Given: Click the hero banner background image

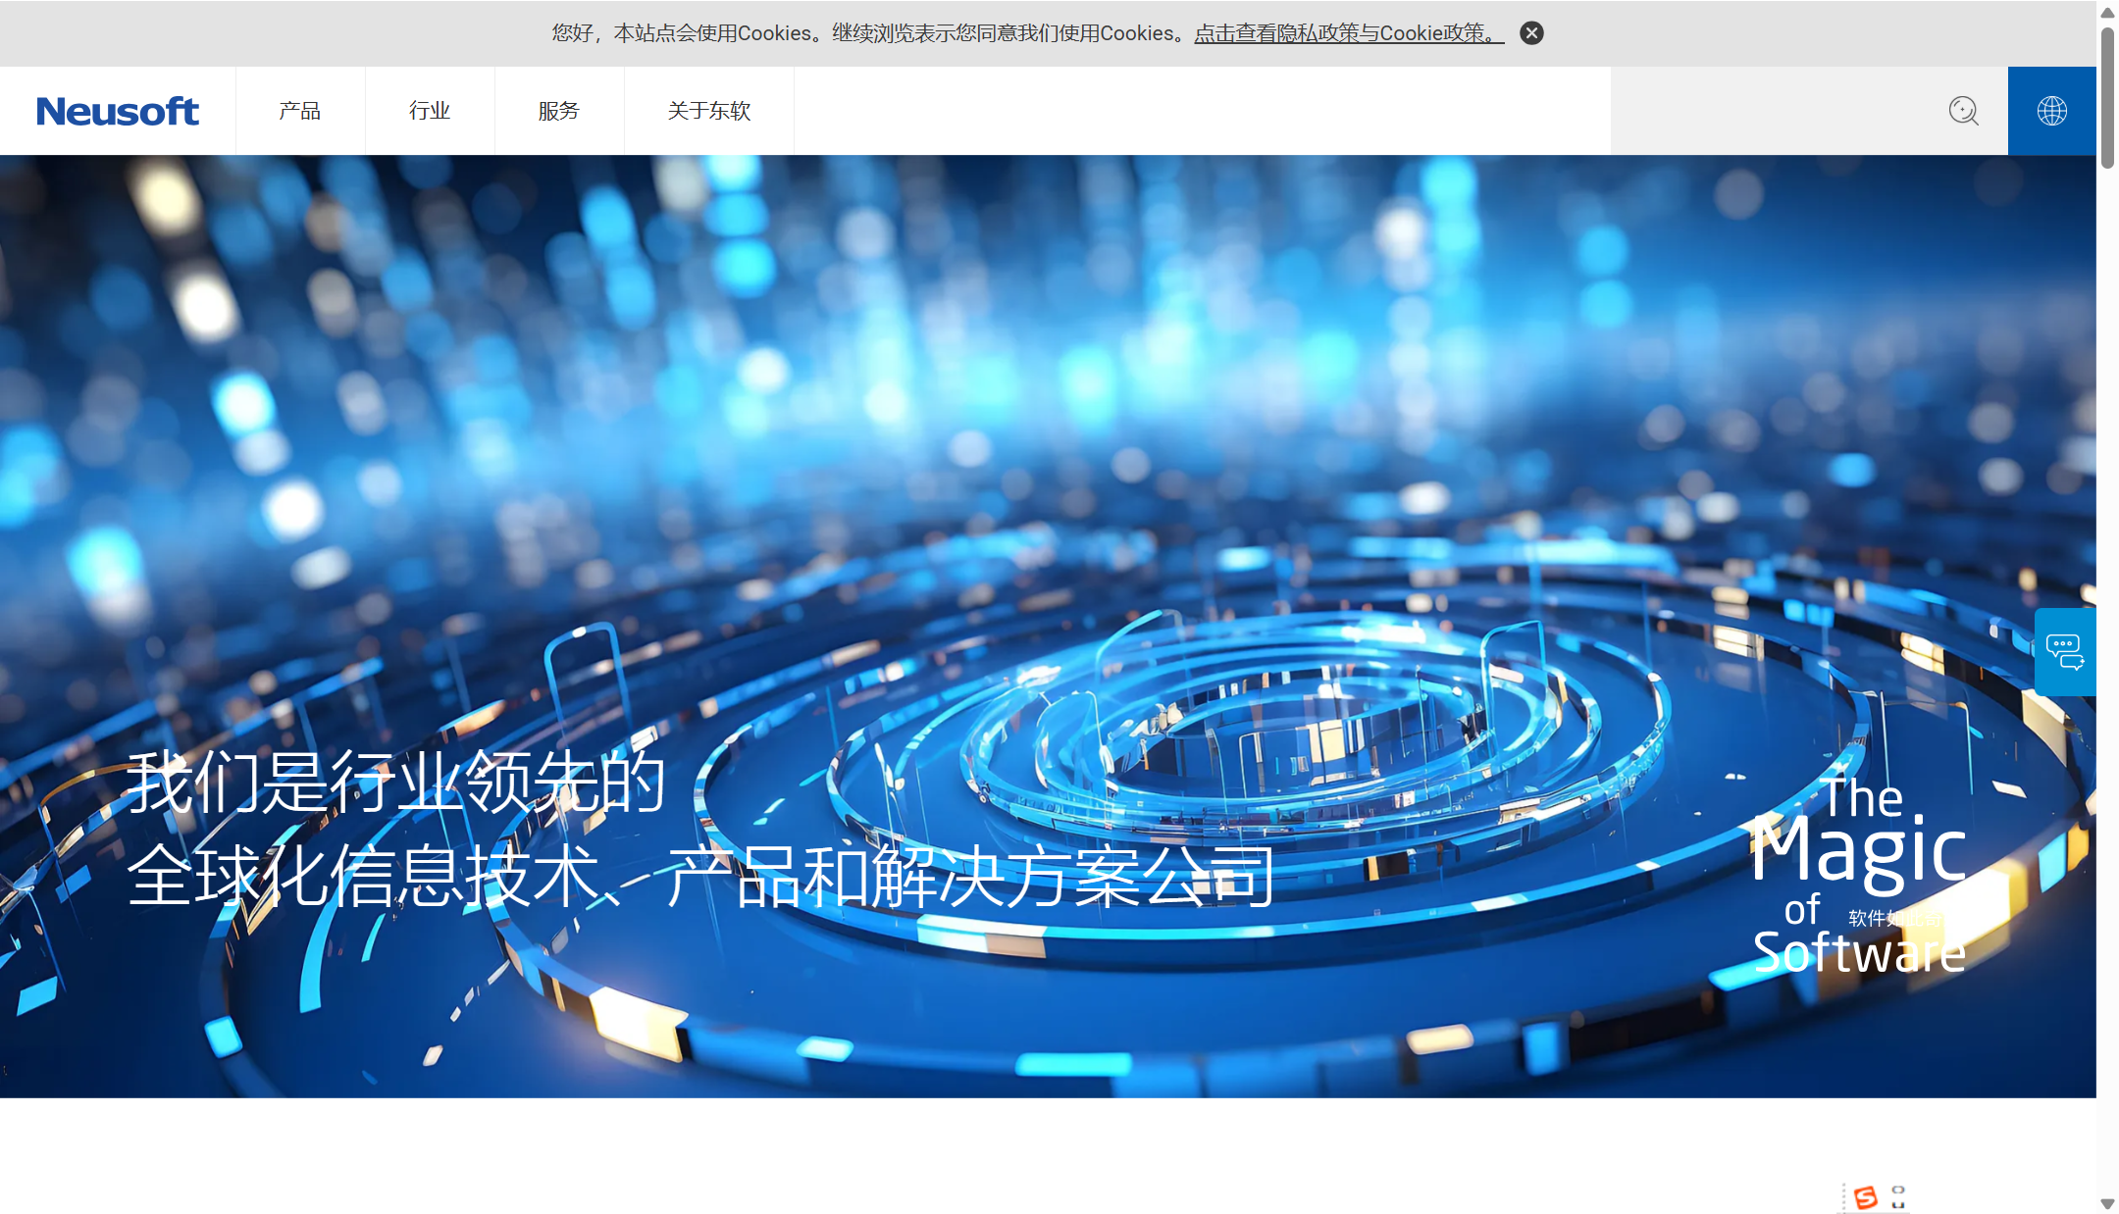Looking at the screenshot, I should [1059, 441].
